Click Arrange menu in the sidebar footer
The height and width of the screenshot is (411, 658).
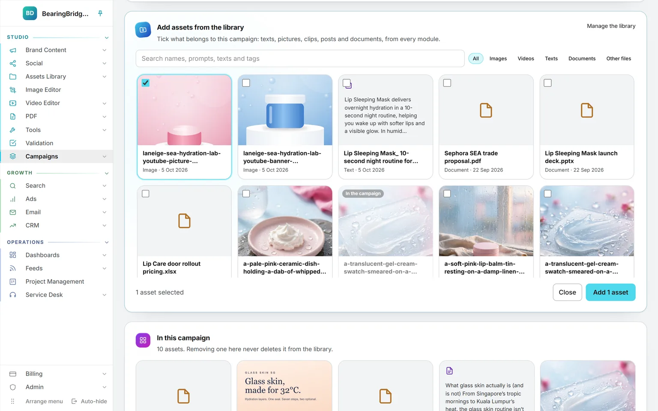[x=44, y=402]
